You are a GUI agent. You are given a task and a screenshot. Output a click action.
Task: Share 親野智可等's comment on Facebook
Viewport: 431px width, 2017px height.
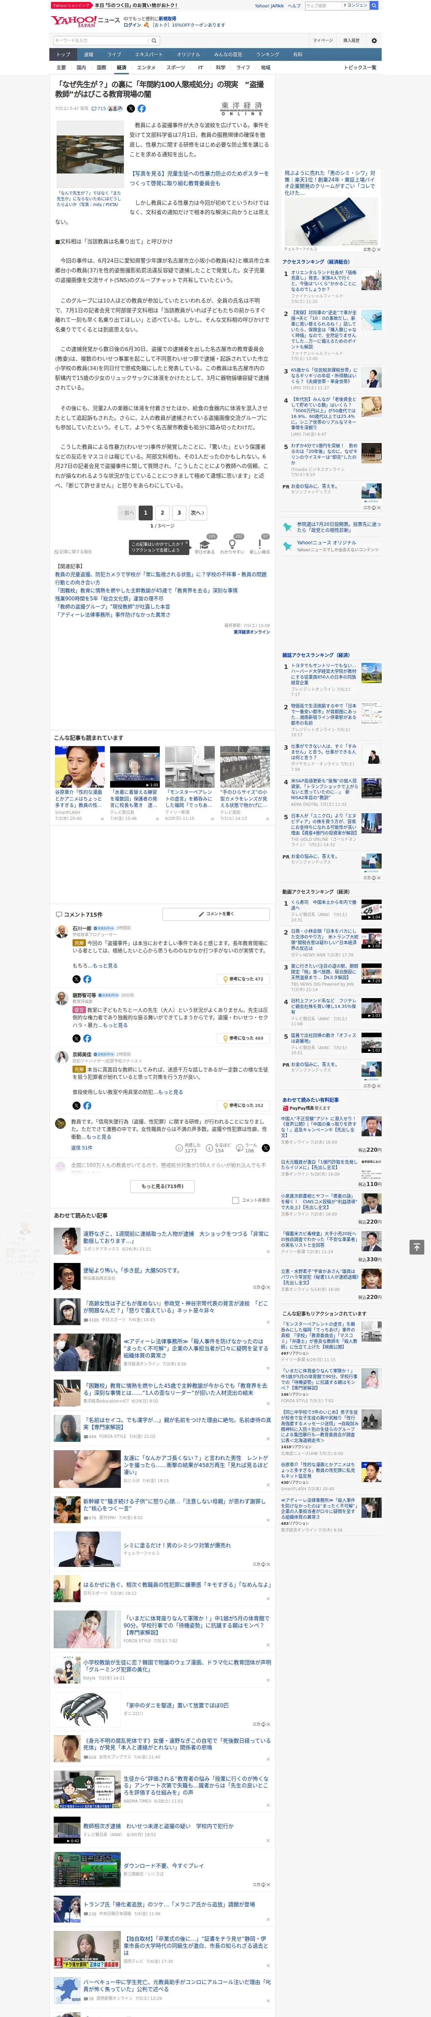click(x=87, y=1038)
